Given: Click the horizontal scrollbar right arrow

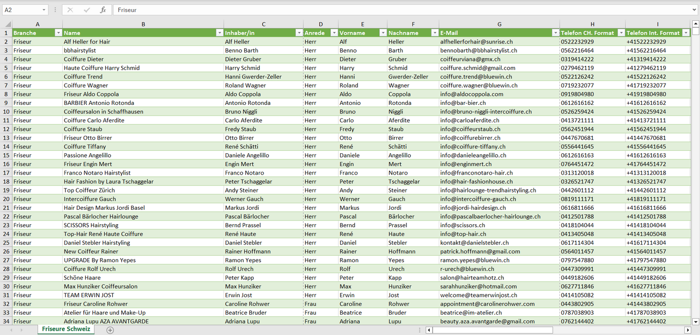Looking at the screenshot, I should point(687,330).
